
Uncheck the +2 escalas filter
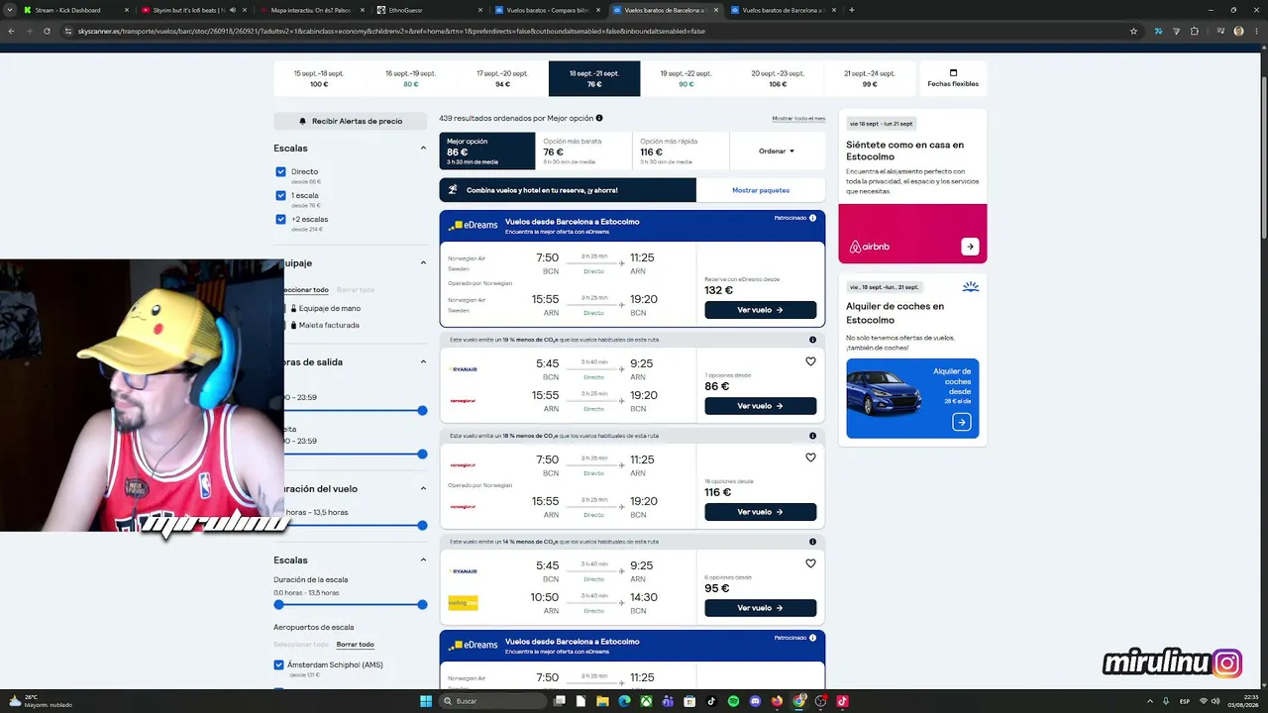(280, 219)
